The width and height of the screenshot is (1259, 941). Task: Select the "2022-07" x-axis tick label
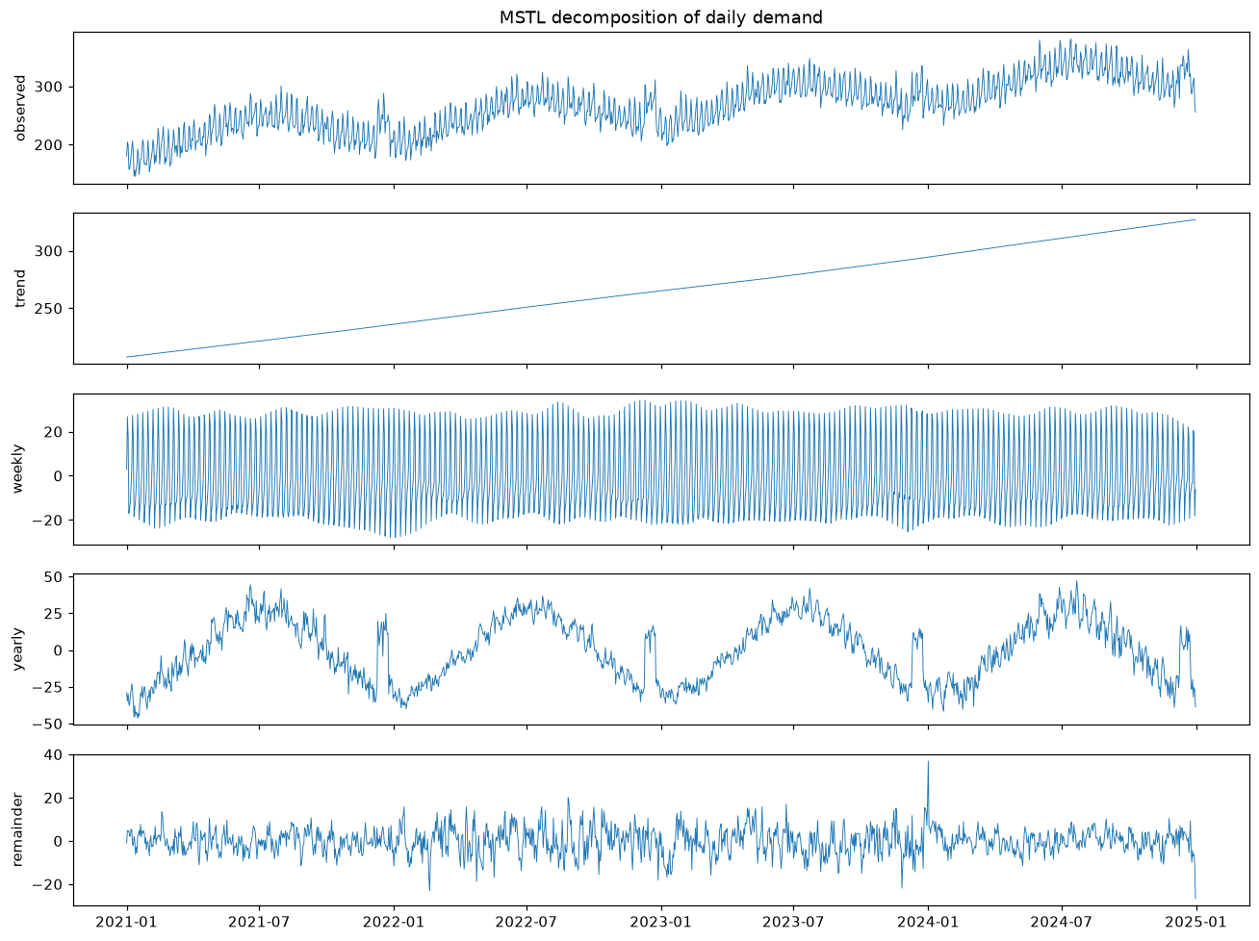527,922
